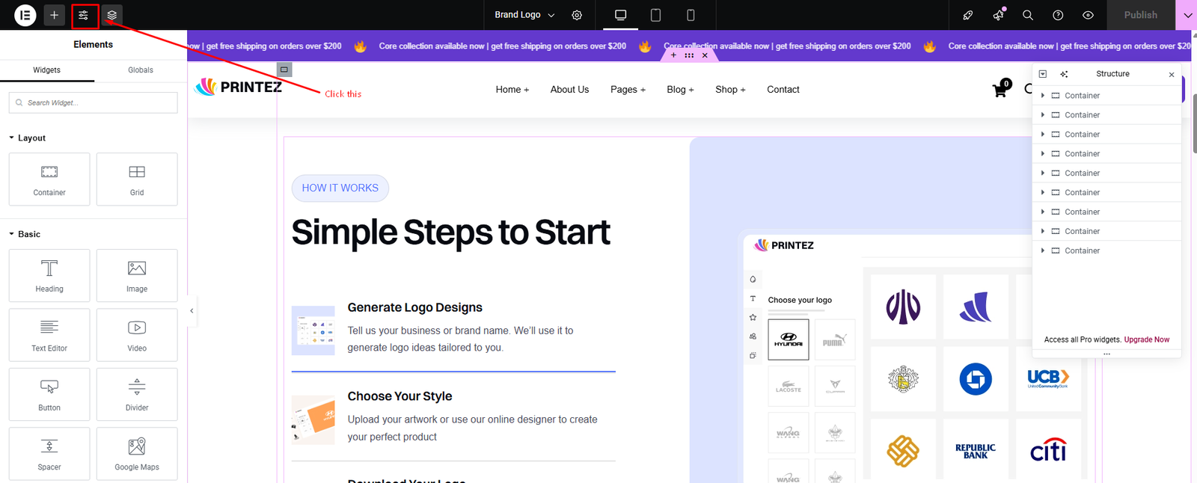The height and width of the screenshot is (483, 1197).
Task: Open page settings gear icon
Action: 577,15
